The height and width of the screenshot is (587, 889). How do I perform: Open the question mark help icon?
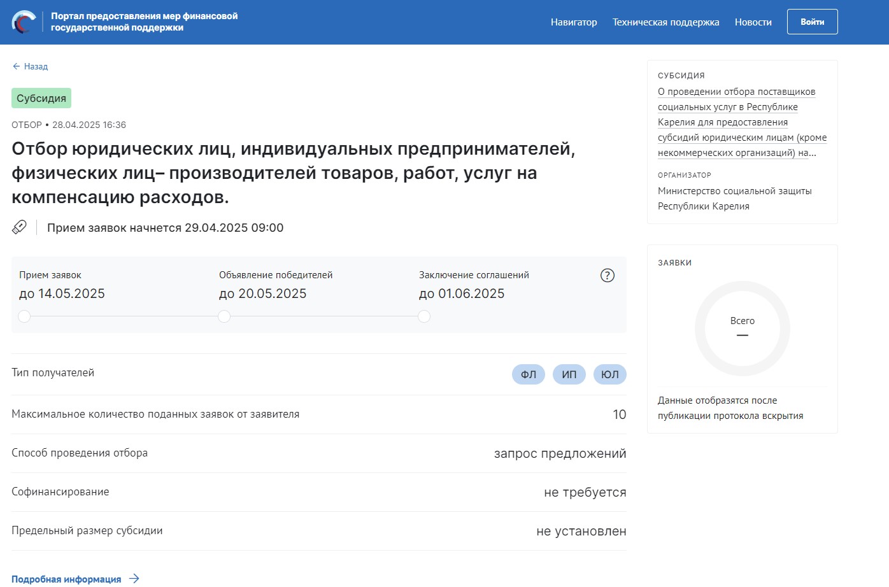[x=608, y=276]
